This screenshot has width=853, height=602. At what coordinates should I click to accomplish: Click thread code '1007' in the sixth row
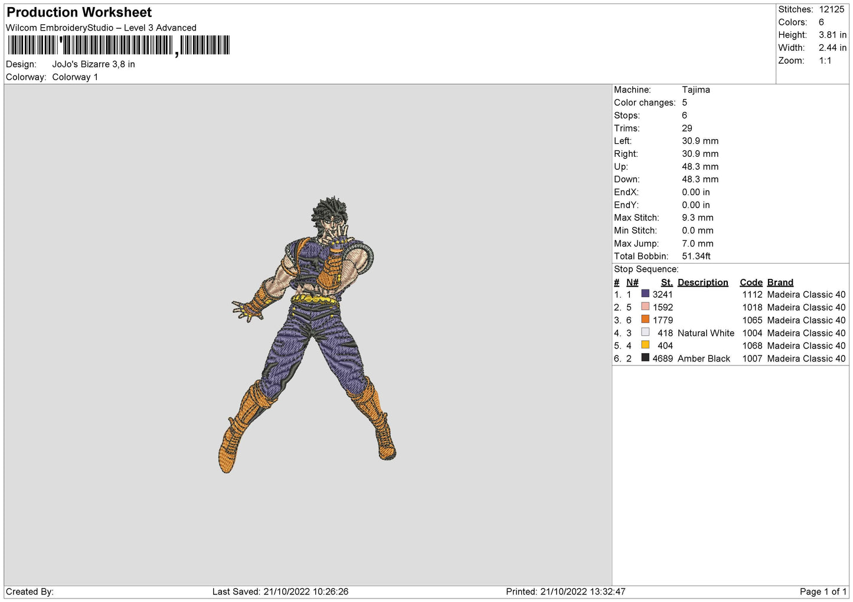pos(752,358)
